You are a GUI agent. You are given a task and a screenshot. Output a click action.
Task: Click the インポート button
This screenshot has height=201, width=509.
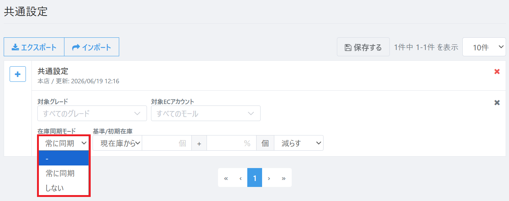coord(92,47)
